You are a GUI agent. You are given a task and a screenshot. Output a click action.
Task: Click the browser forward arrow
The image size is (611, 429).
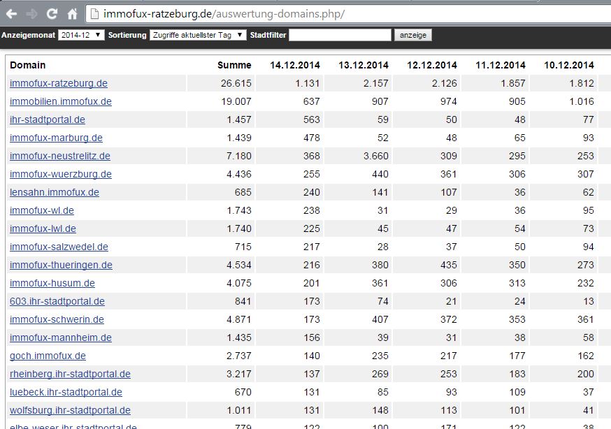pos(31,13)
